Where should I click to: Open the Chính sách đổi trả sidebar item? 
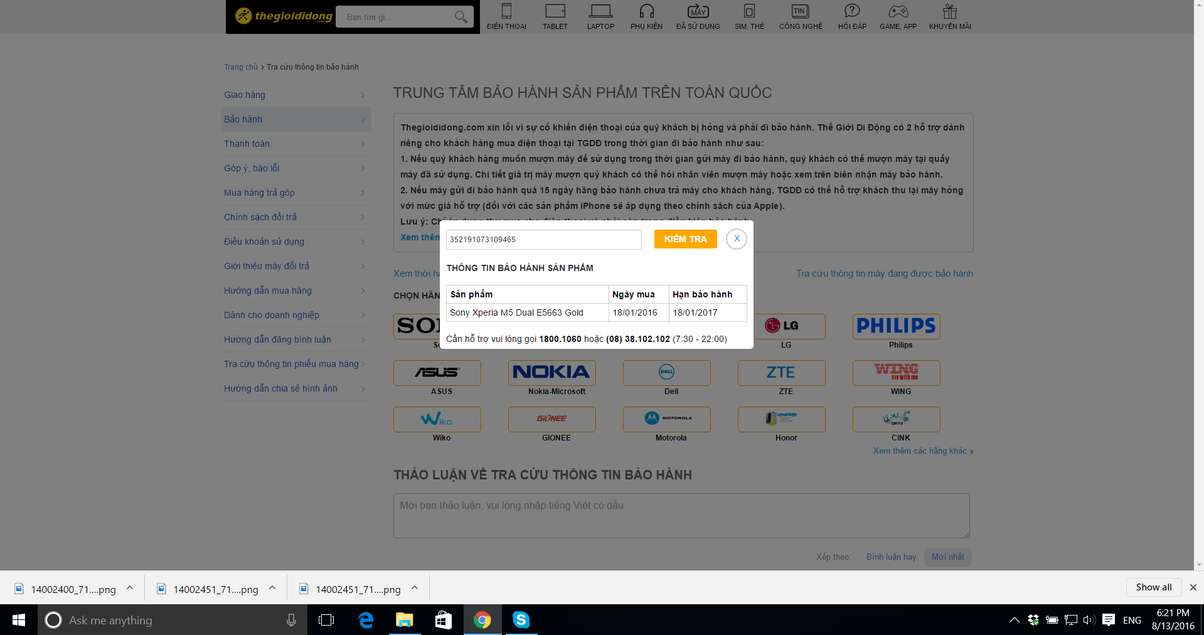point(296,217)
